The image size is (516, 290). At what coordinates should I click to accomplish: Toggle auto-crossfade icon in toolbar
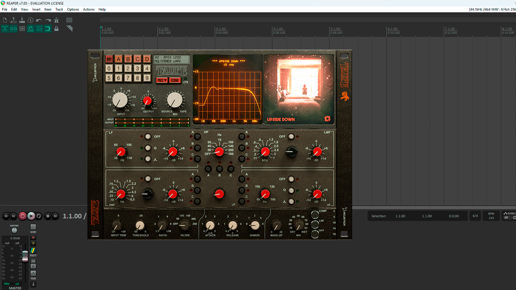pyautogui.click(x=5, y=29)
